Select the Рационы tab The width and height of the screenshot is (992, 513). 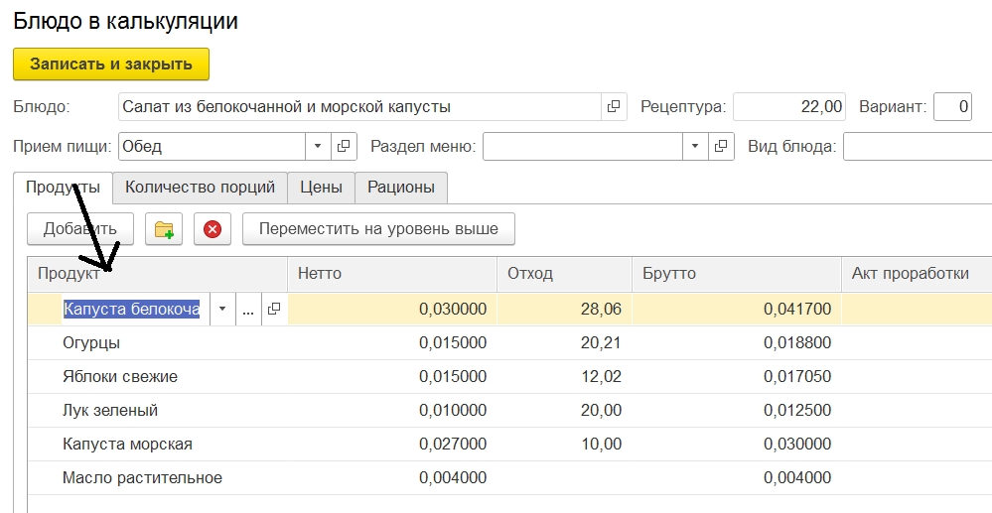(401, 187)
